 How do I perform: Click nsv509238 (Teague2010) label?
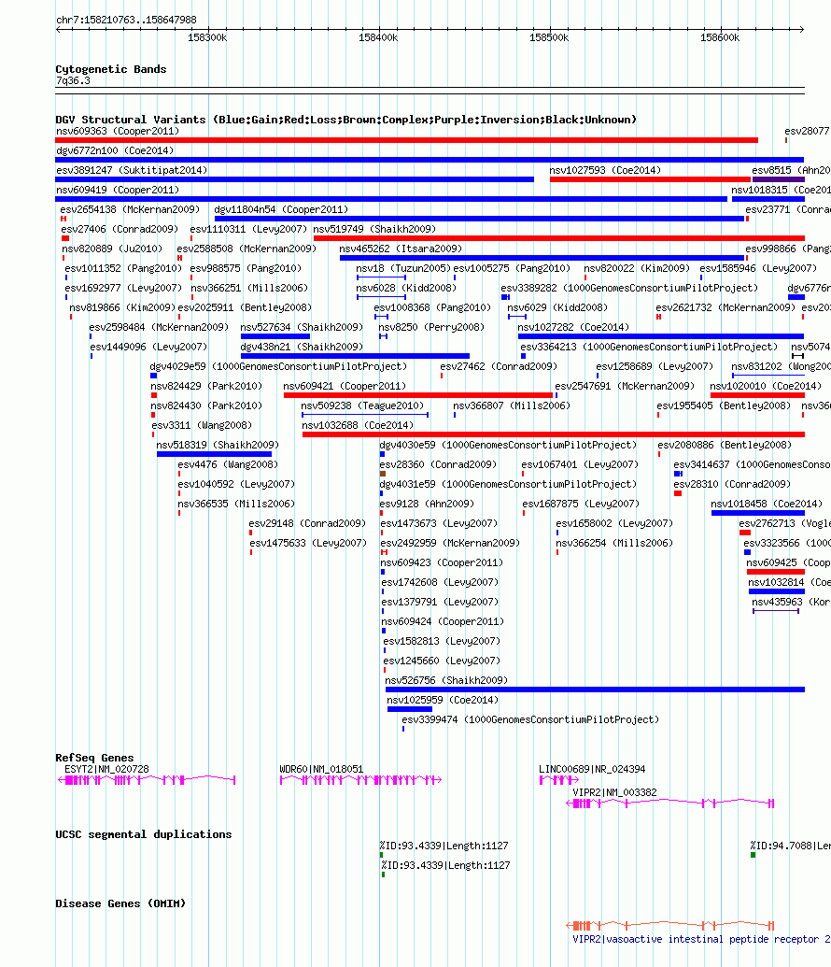tap(362, 406)
